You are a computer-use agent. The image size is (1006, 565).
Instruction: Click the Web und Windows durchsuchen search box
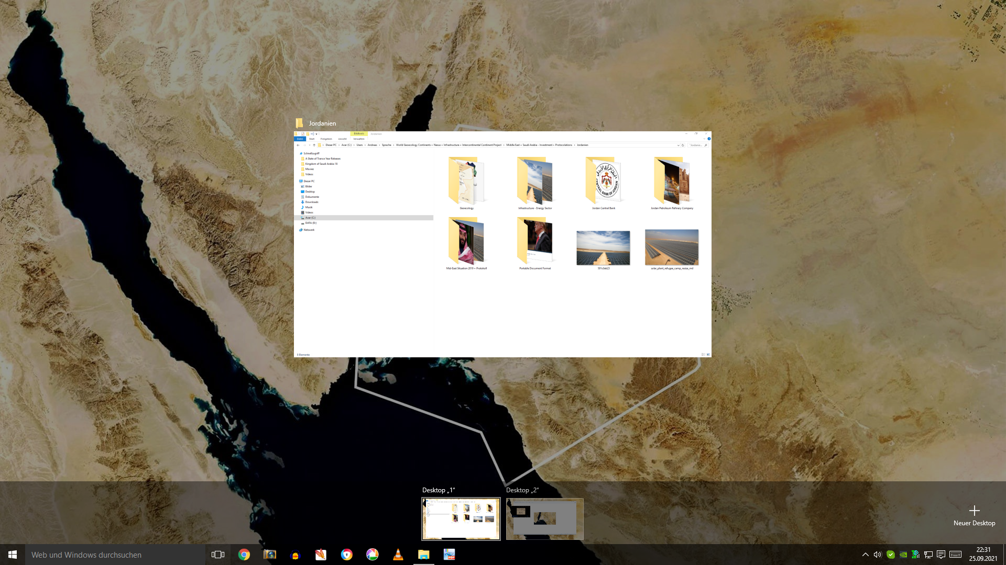click(115, 555)
